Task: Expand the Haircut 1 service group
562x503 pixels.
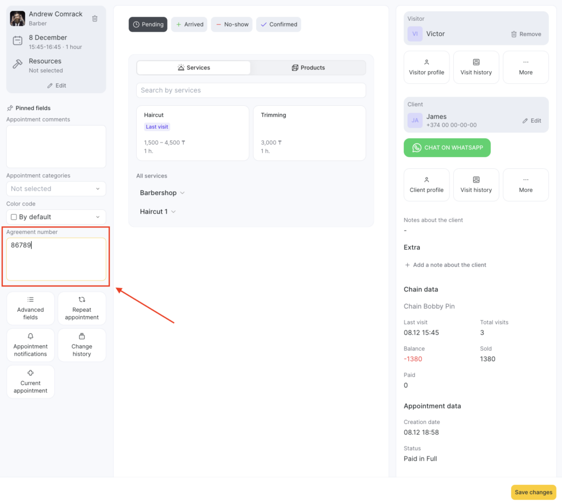Action: (x=158, y=212)
